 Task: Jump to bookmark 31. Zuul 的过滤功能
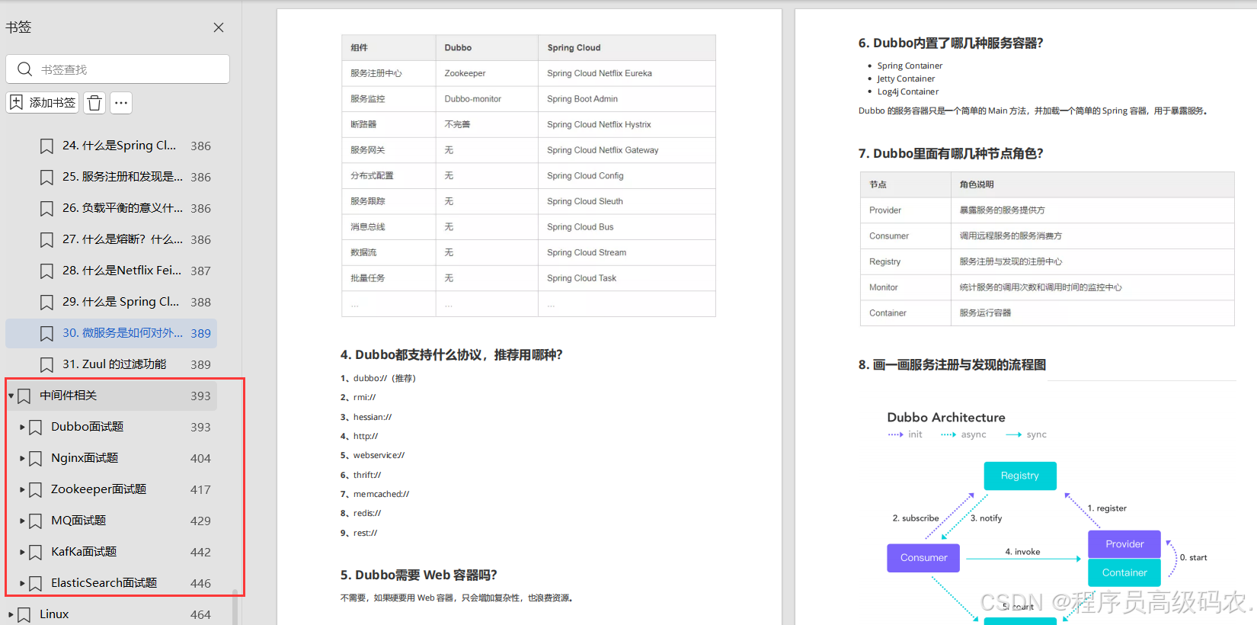[114, 364]
